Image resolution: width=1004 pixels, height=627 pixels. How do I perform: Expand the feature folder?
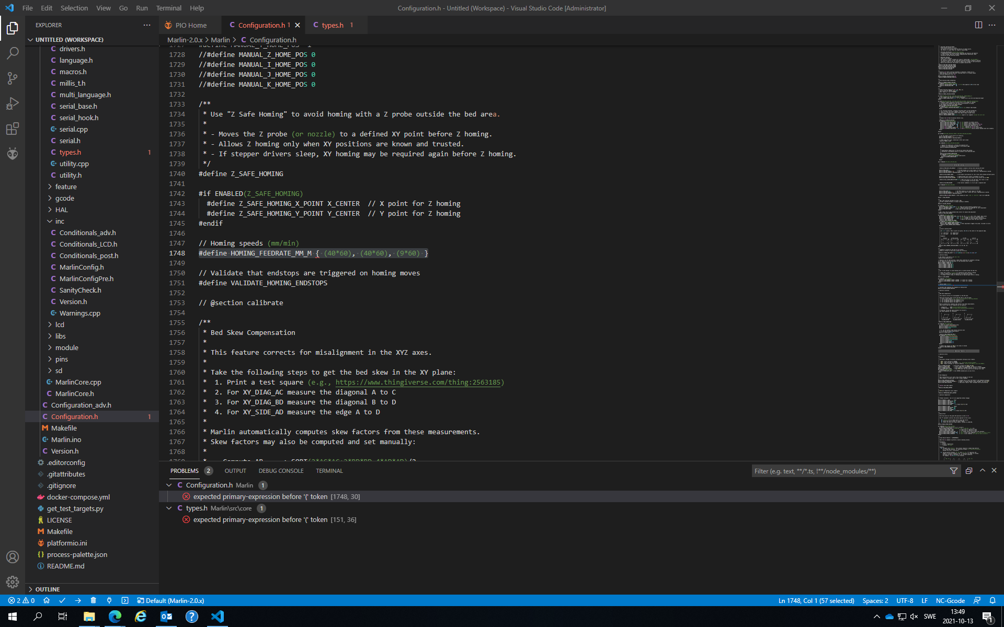pos(65,187)
